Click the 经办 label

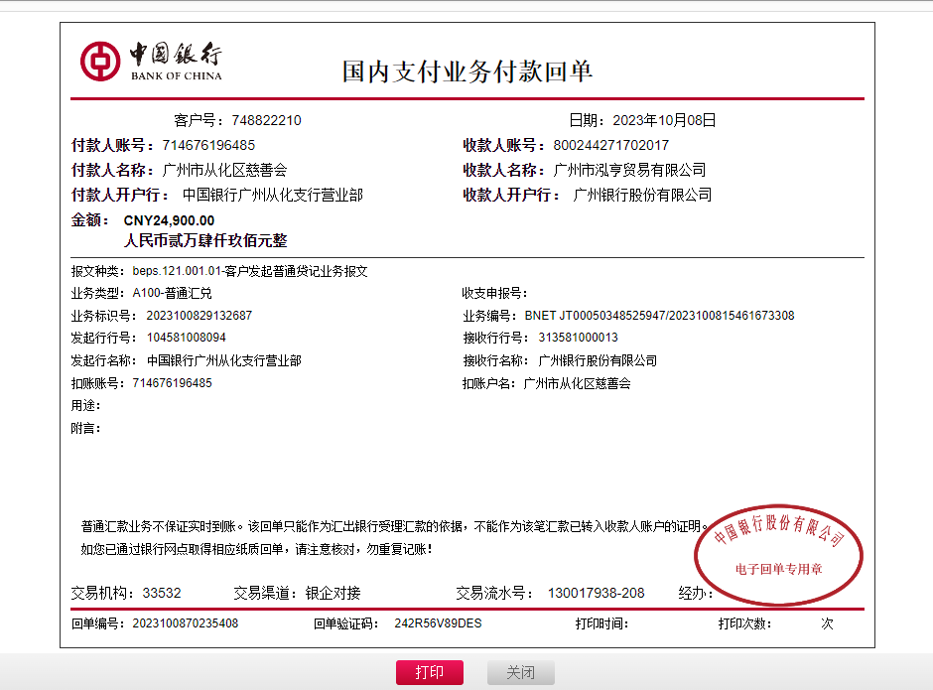pyautogui.click(x=696, y=593)
